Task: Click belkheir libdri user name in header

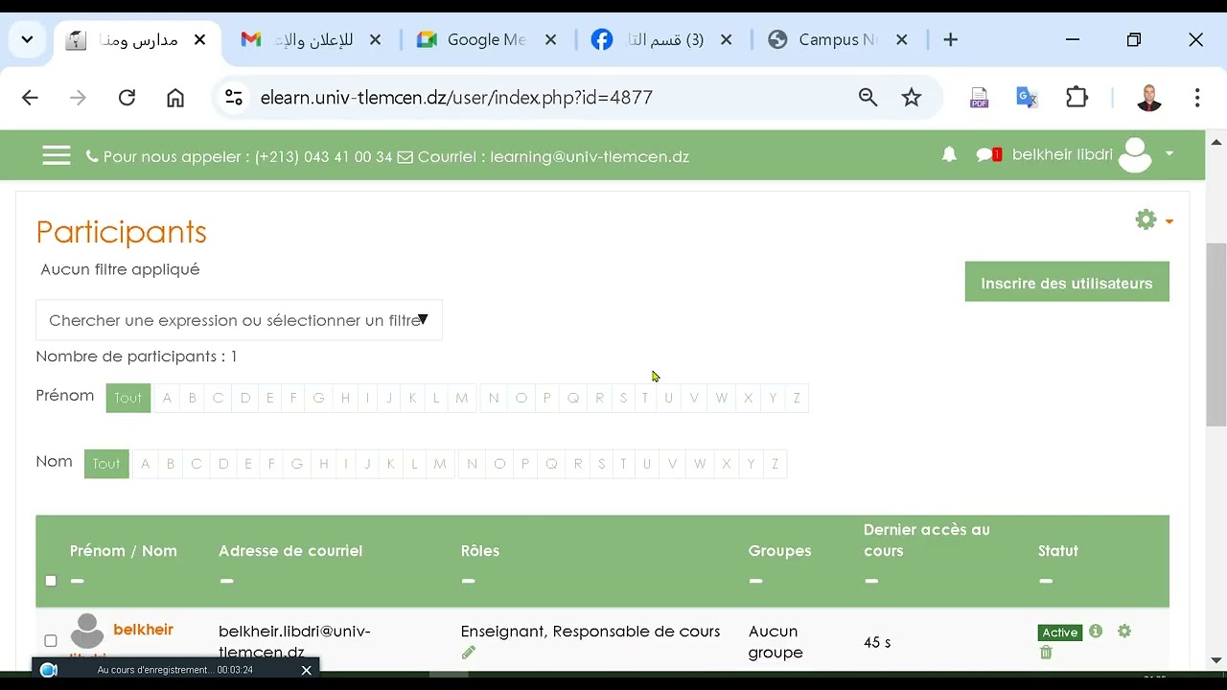Action: 1062,154
